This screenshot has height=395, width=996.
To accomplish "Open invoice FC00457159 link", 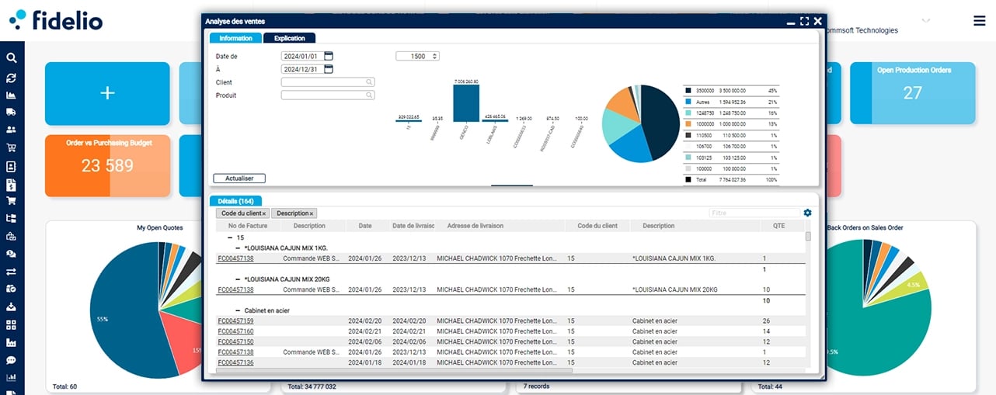I will click(235, 321).
